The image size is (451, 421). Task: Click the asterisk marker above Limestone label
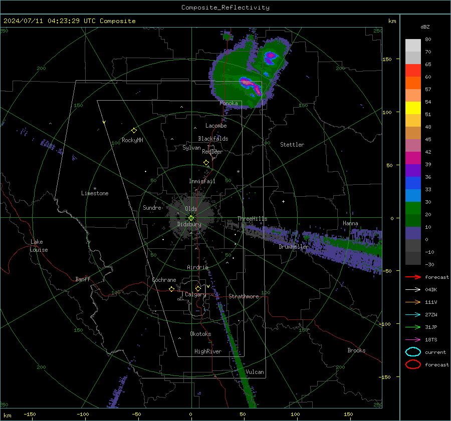click(95, 189)
